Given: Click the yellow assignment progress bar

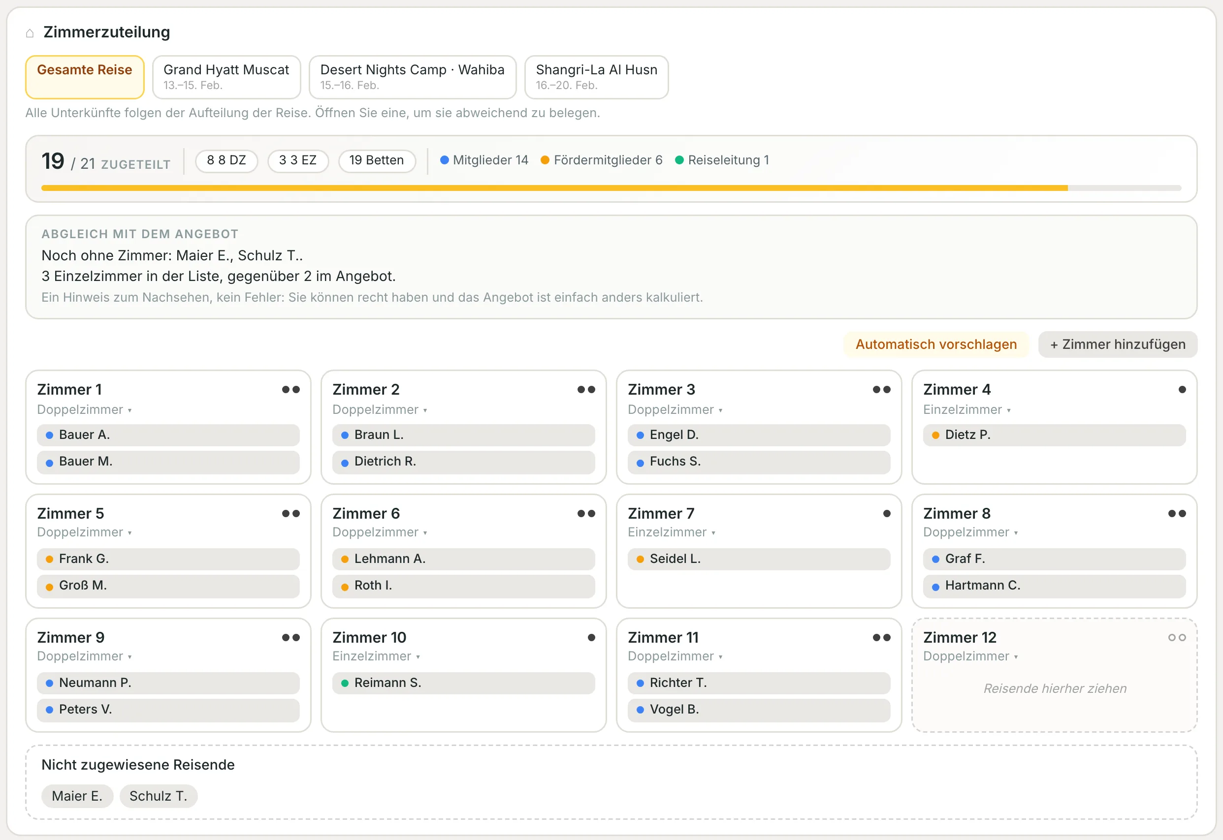Looking at the screenshot, I should (x=554, y=188).
